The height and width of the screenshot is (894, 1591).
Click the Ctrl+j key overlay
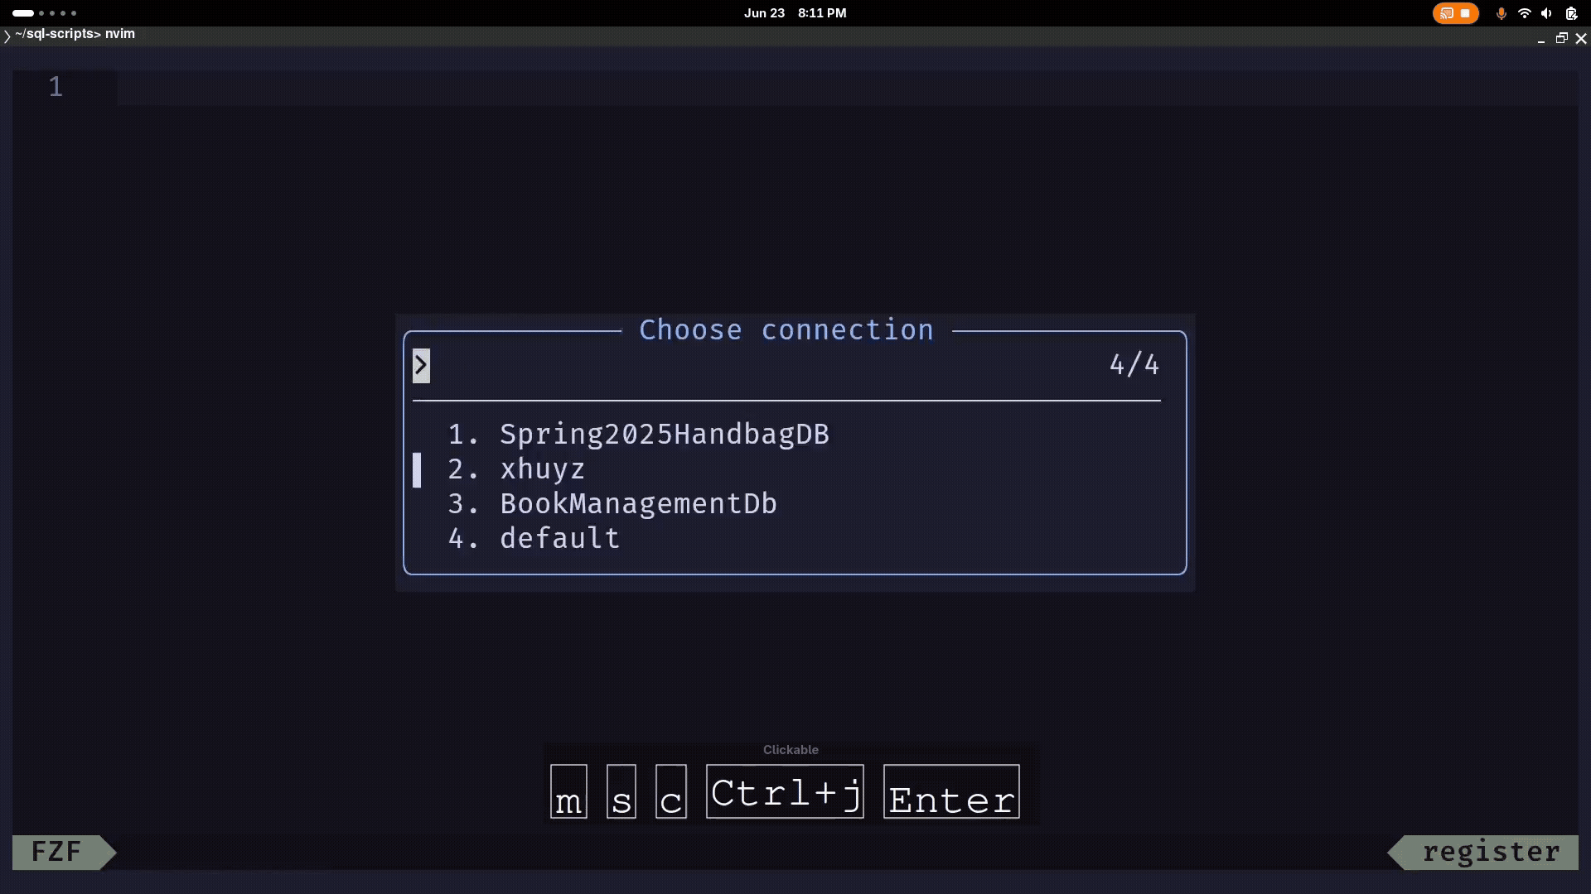(785, 792)
